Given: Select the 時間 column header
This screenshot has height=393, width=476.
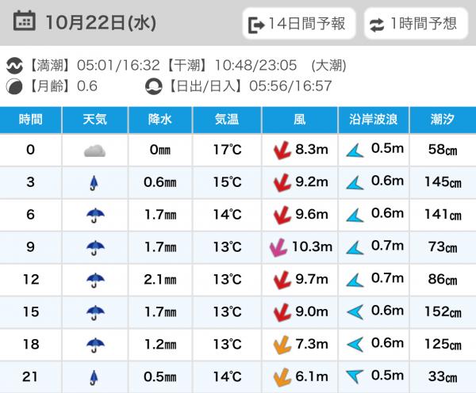Looking at the screenshot, I should (x=30, y=120).
